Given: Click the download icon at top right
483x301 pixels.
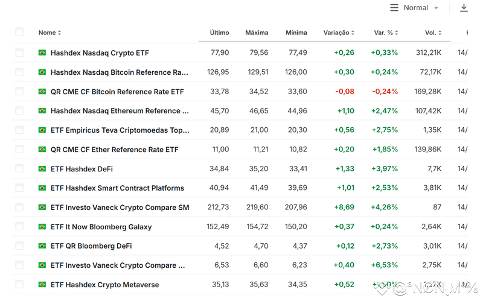Looking at the screenshot, I should [x=464, y=8].
